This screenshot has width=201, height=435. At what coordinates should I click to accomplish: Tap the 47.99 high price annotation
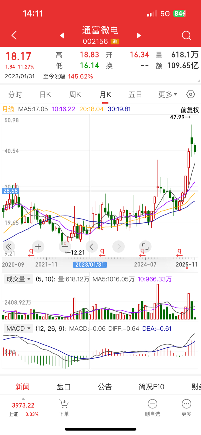point(180,117)
